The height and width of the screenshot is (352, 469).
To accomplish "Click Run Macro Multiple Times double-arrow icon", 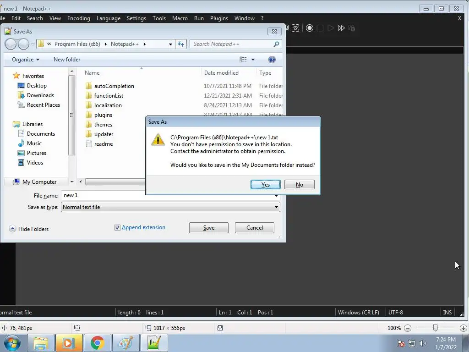I will [341, 28].
